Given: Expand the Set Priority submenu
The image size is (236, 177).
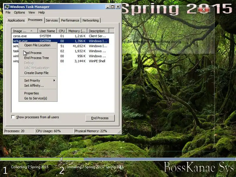Looking at the screenshot, I should [38, 81].
